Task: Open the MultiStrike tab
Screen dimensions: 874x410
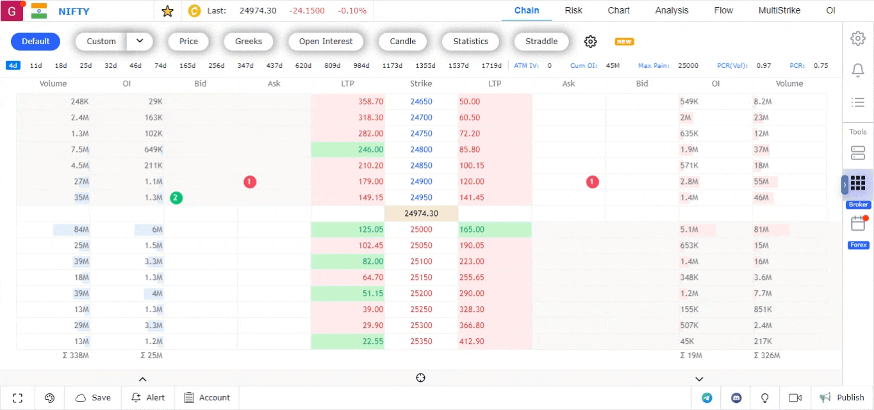Action: tap(779, 10)
